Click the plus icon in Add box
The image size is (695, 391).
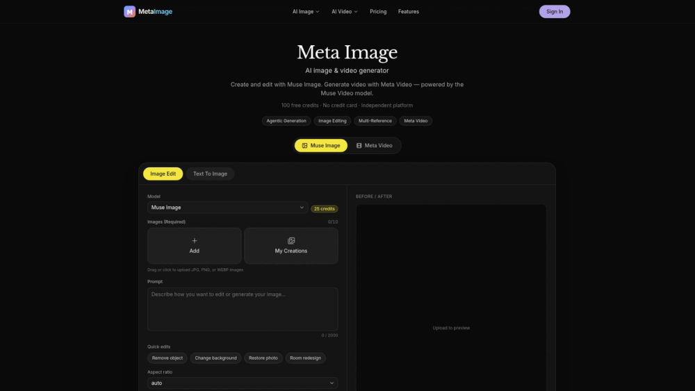[x=194, y=241]
